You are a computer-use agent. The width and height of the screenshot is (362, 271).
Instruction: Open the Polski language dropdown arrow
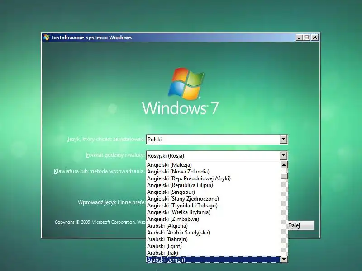click(x=284, y=139)
